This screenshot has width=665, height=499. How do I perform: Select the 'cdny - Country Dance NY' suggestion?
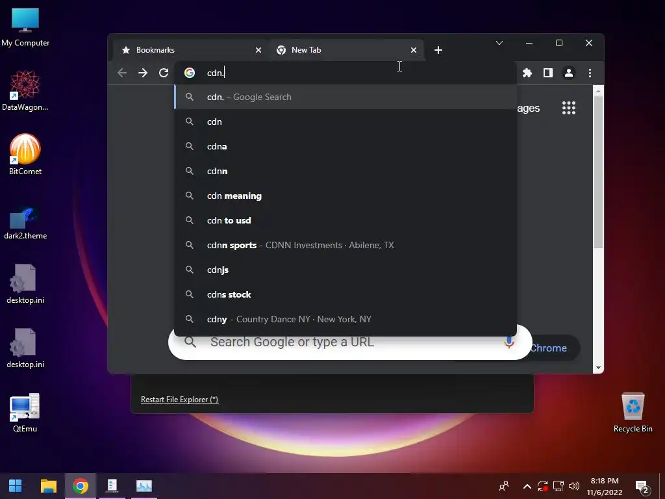[x=345, y=319]
